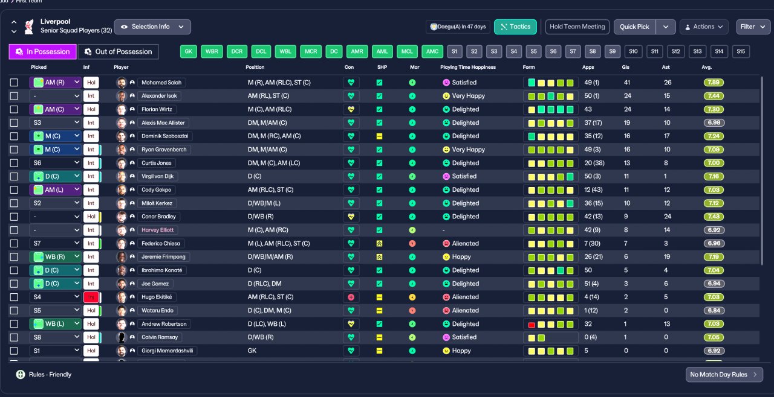Click the morale icon for Wataru Endo
This screenshot has width=774, height=397.
(x=412, y=311)
